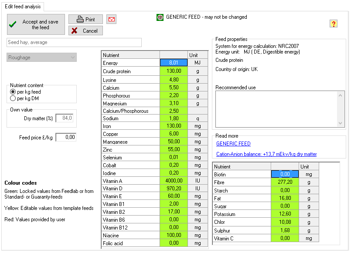The width and height of the screenshot is (351, 253).
Task: Select the Vitamin C value 0,00
Action: [285, 238]
